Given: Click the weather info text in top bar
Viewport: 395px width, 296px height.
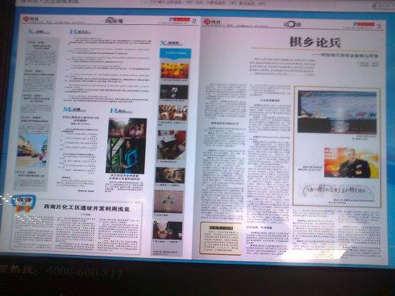Looking at the screenshot, I should (x=205, y=3).
